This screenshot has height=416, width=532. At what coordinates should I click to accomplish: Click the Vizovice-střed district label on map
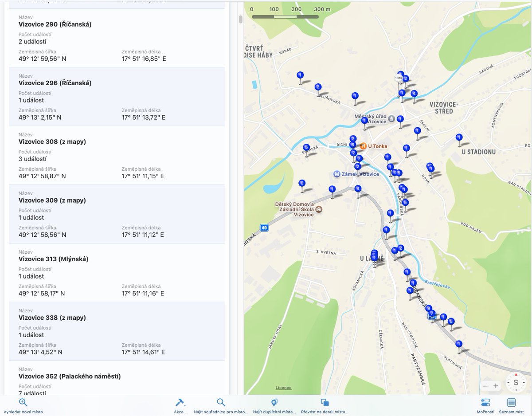[x=444, y=108]
